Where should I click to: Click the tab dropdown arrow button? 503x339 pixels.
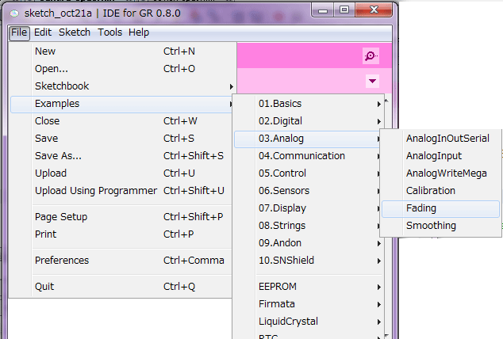coord(372,81)
